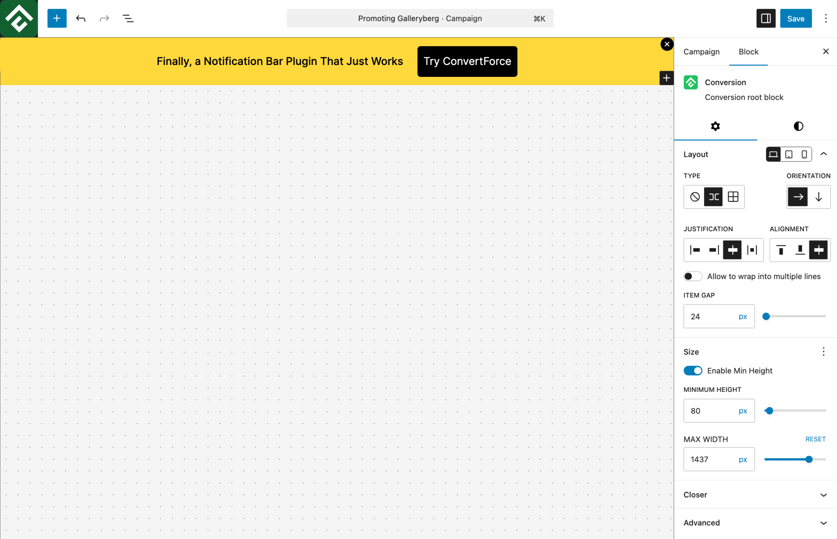Open the document overview list icon
This screenshot has width=837, height=539.
(128, 18)
